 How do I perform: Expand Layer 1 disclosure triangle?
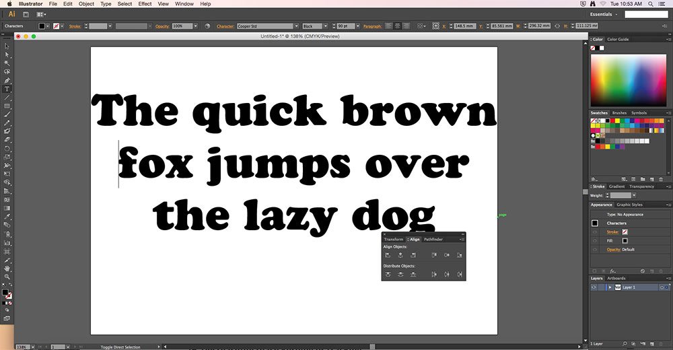click(x=610, y=287)
